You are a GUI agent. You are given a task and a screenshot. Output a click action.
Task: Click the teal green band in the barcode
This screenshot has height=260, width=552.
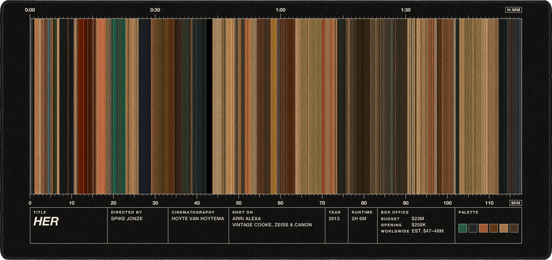118,106
